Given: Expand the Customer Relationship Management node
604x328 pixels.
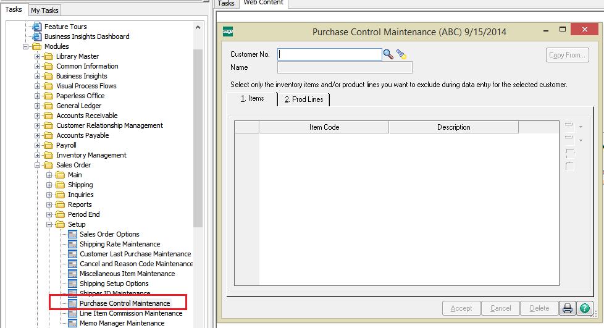Looking at the screenshot, I should pos(38,125).
